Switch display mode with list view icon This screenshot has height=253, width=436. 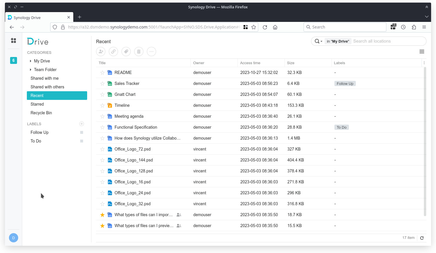(x=422, y=52)
